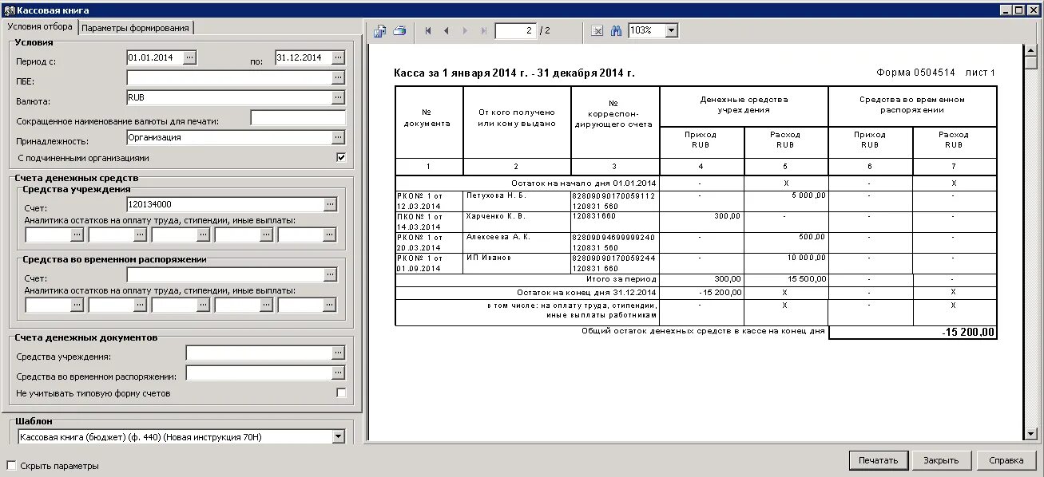Click the Счет field containing 120134000
This screenshot has height=477, width=1044.
[225, 205]
